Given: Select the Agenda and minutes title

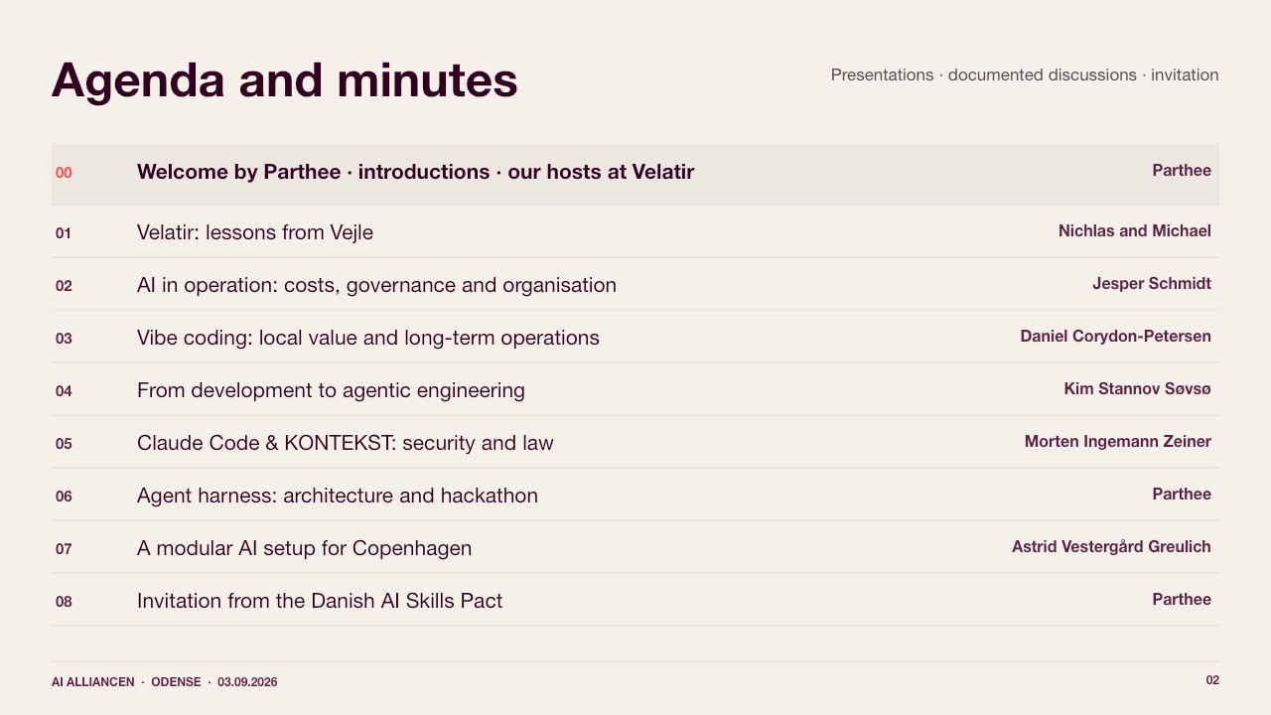Looking at the screenshot, I should point(285,80).
